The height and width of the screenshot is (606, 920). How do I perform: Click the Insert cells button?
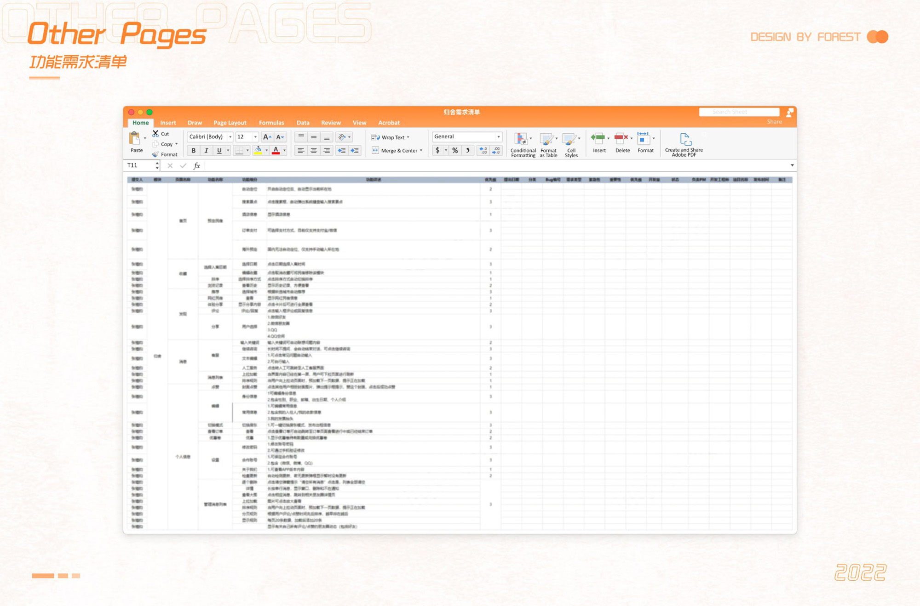[599, 143]
